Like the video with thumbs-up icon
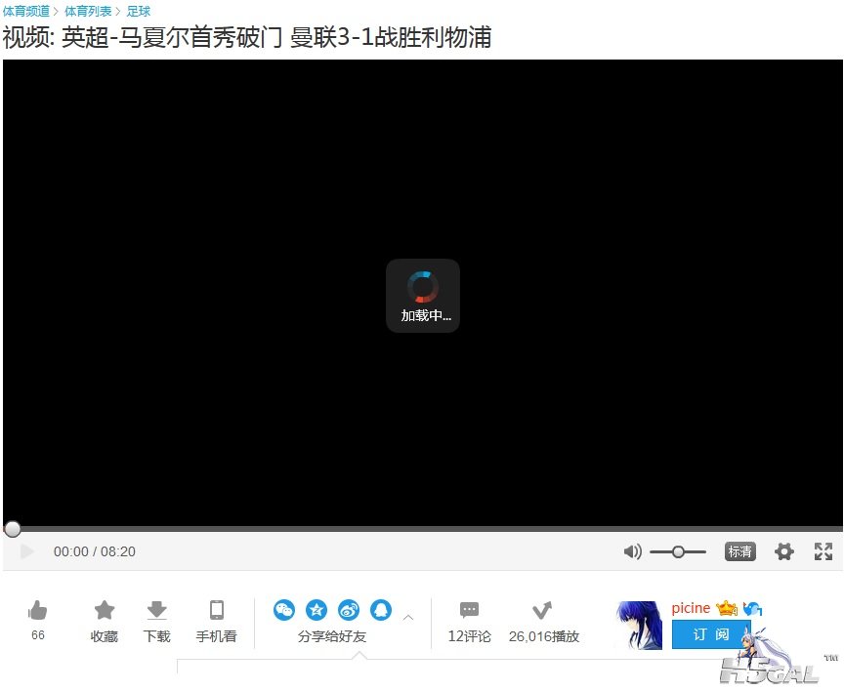 point(38,610)
